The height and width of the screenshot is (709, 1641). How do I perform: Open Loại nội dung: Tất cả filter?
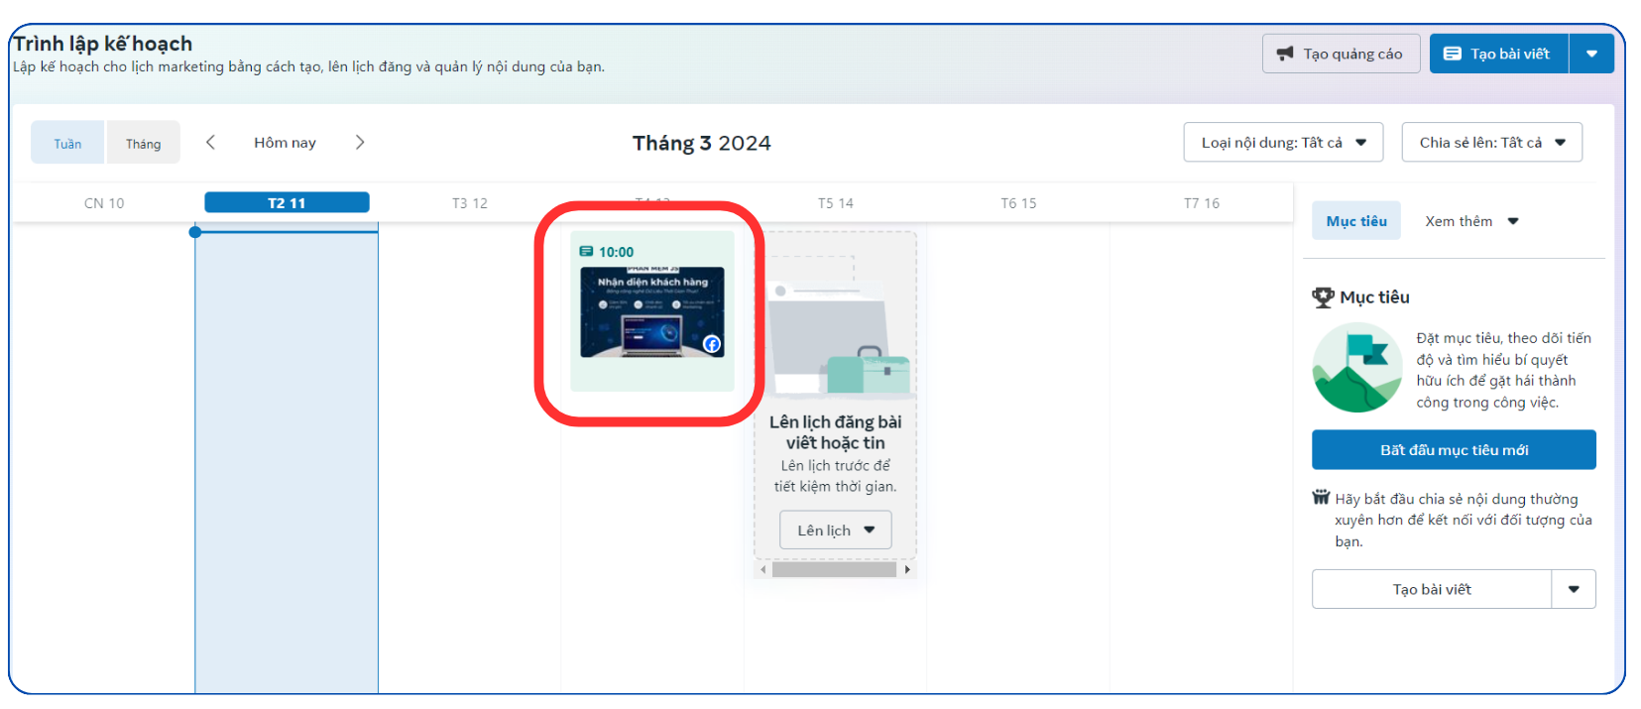click(x=1284, y=143)
